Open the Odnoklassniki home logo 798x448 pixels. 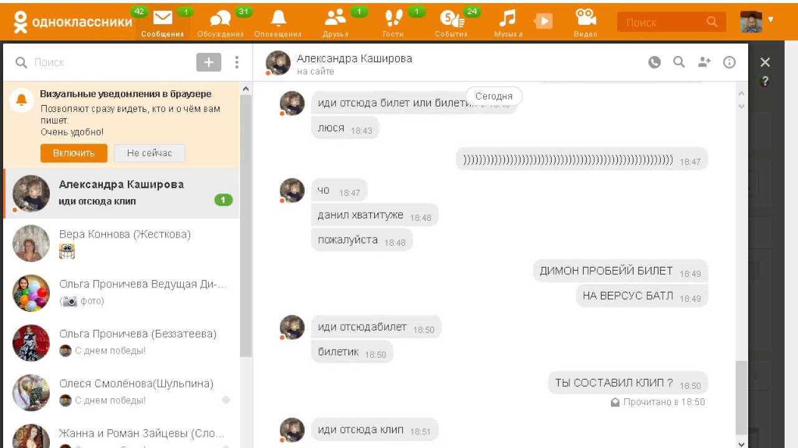pos(73,22)
